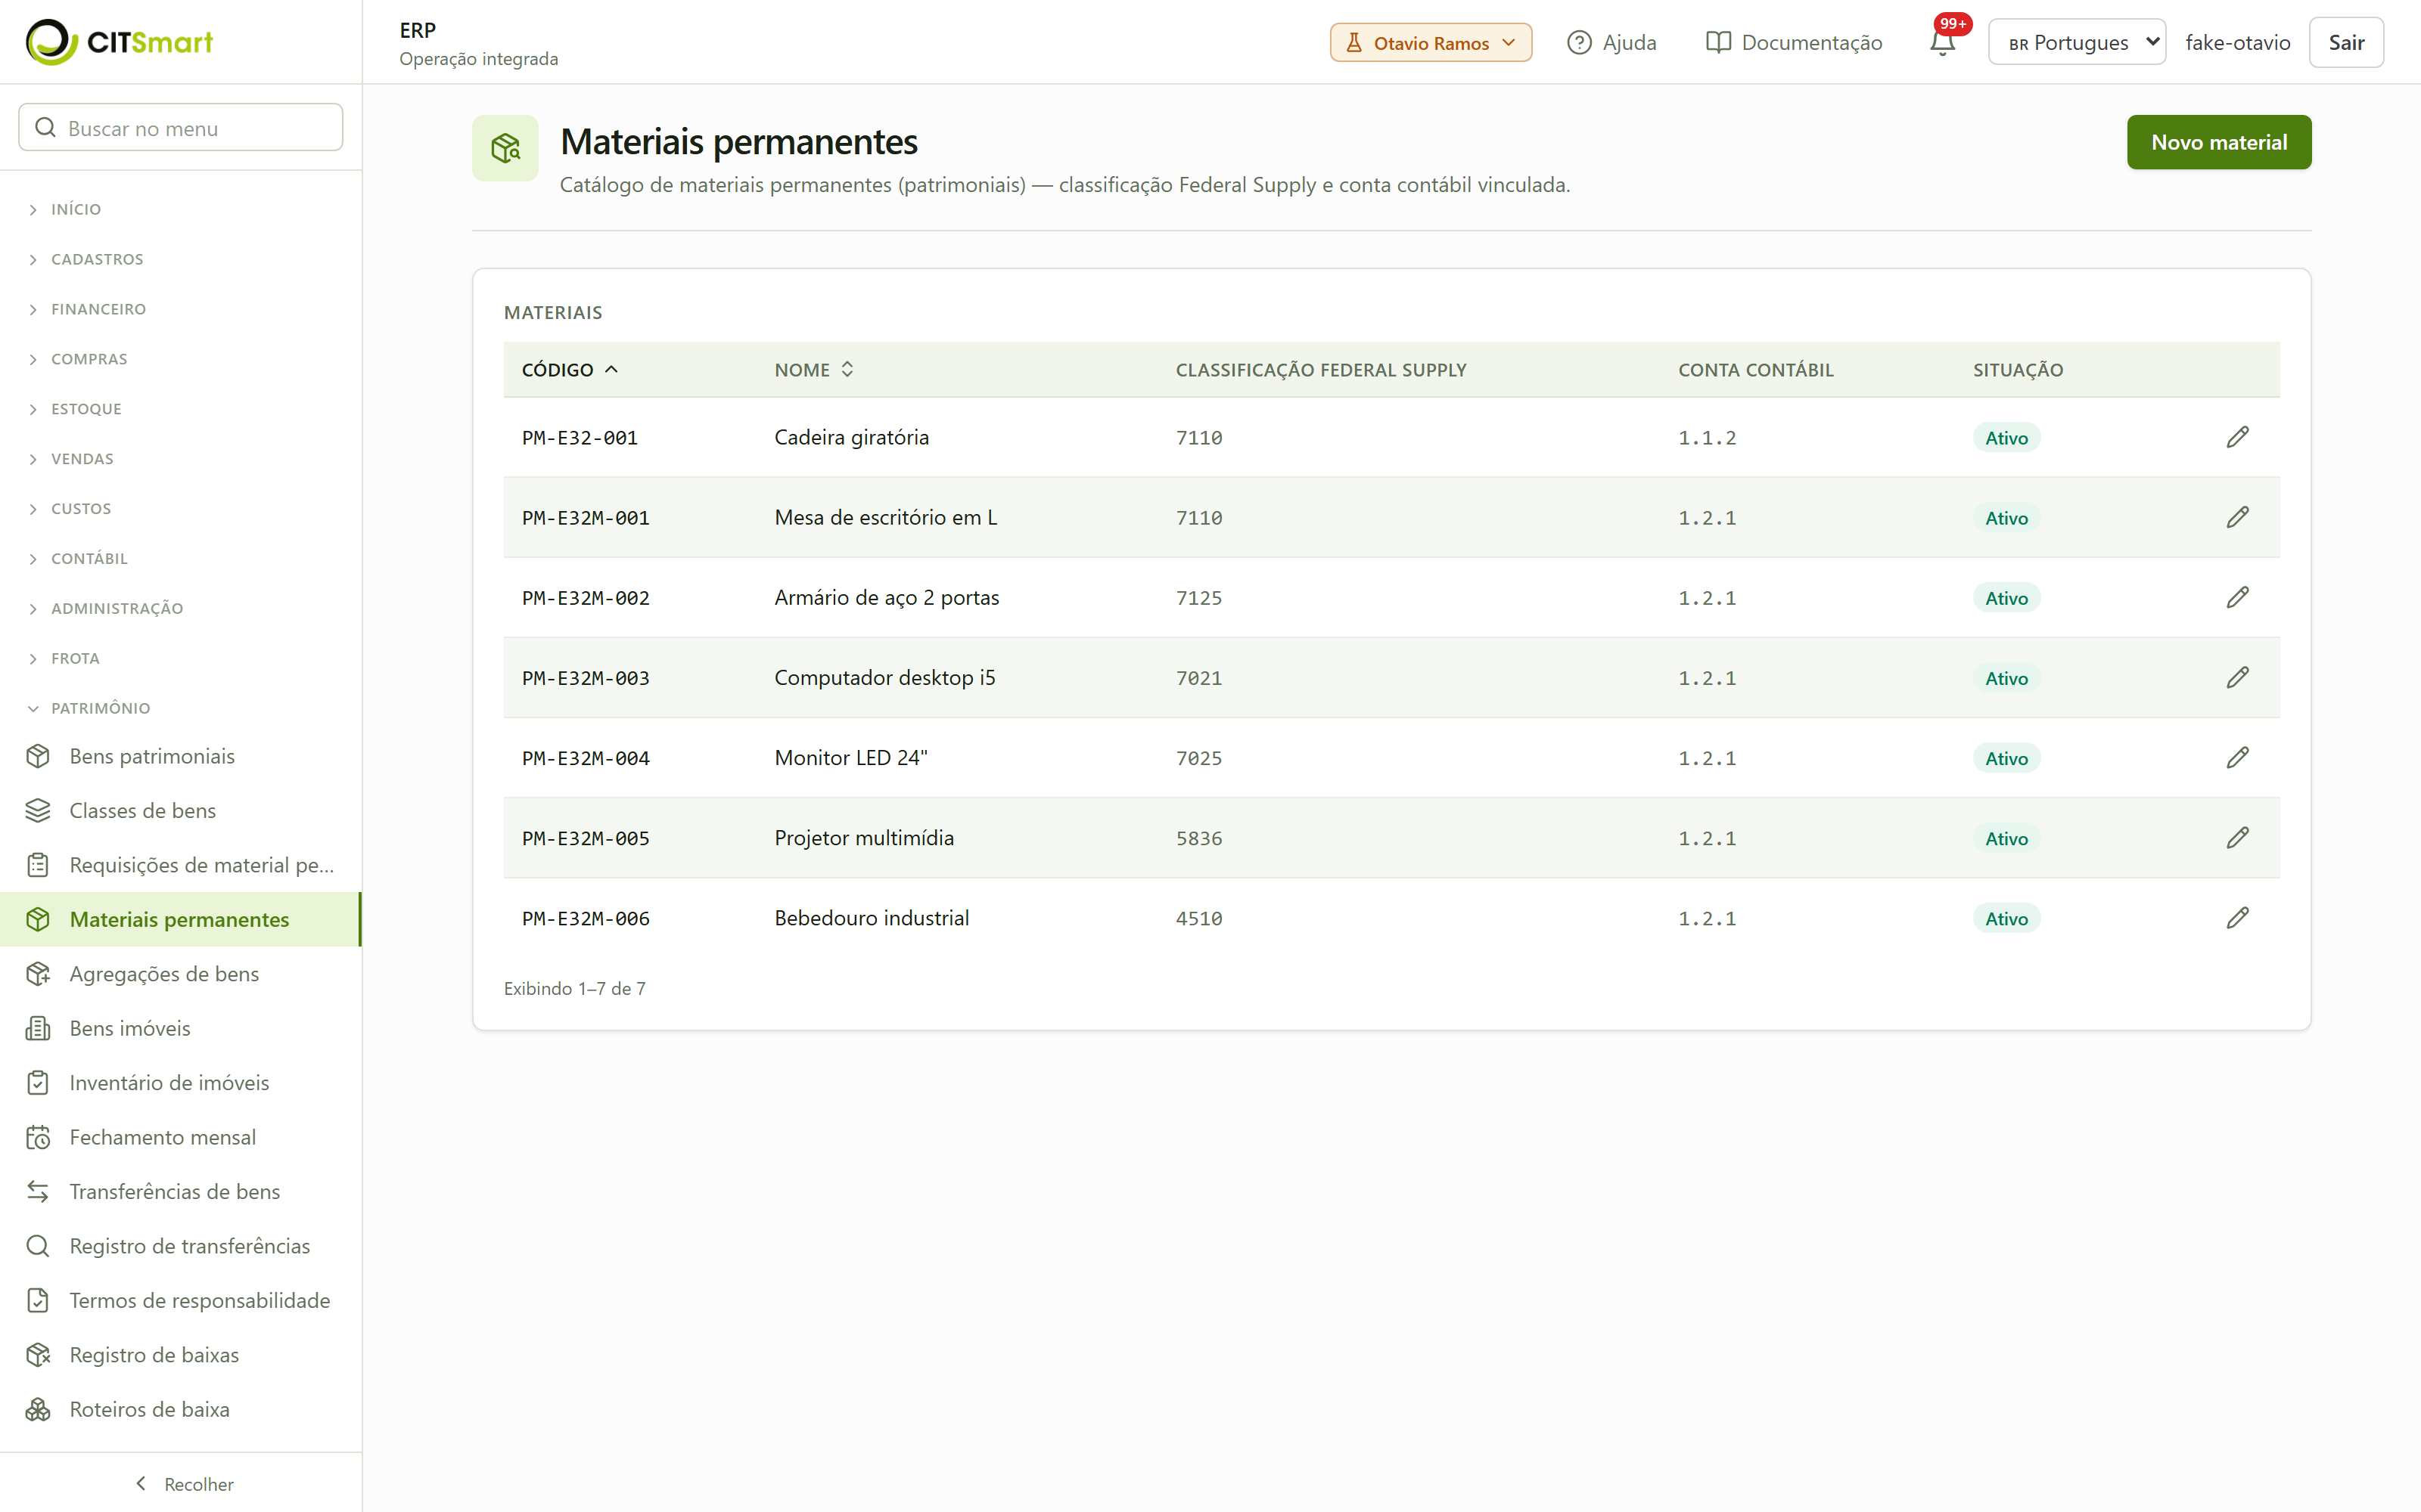Click code PM-E32M-003 cell
This screenshot has height=1512, width=2421.
tap(586, 677)
